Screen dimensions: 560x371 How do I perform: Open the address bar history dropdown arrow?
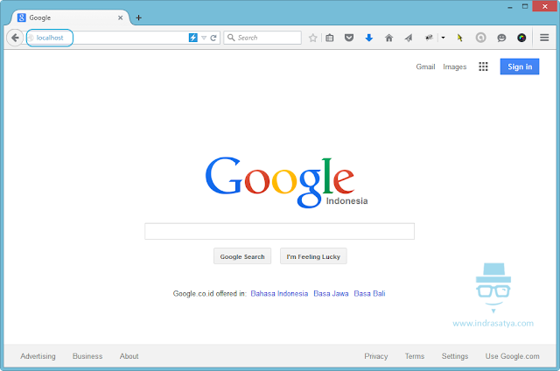pyautogui.click(x=204, y=38)
